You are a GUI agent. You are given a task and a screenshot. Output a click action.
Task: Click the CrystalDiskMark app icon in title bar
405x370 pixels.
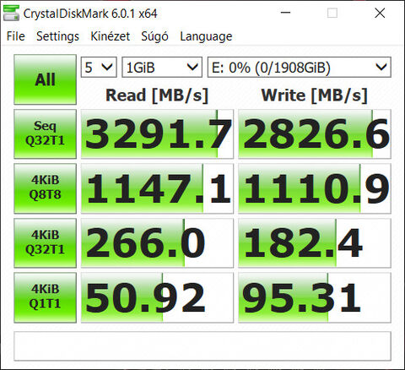[11, 13]
